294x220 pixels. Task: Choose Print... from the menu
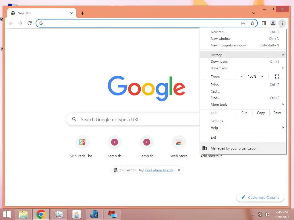coord(243,85)
